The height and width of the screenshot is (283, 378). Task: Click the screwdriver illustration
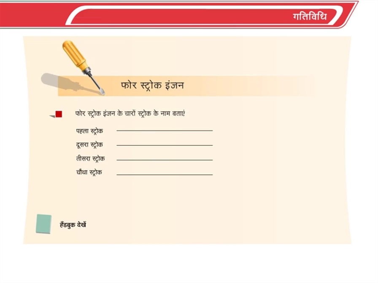pos(83,67)
